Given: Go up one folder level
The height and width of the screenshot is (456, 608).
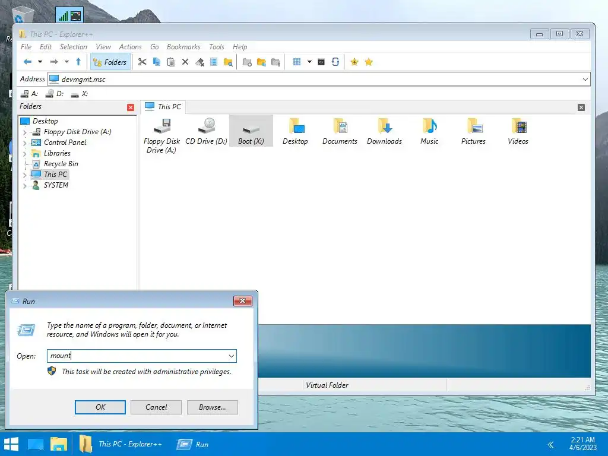Looking at the screenshot, I should [x=78, y=62].
